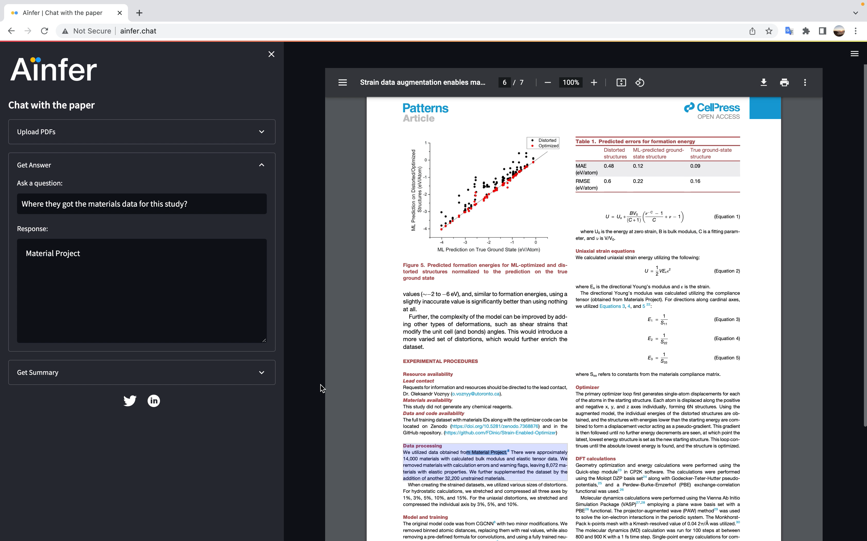This screenshot has height=541, width=867.
Task: Rotate the PDF counterclockwise
Action: point(640,83)
